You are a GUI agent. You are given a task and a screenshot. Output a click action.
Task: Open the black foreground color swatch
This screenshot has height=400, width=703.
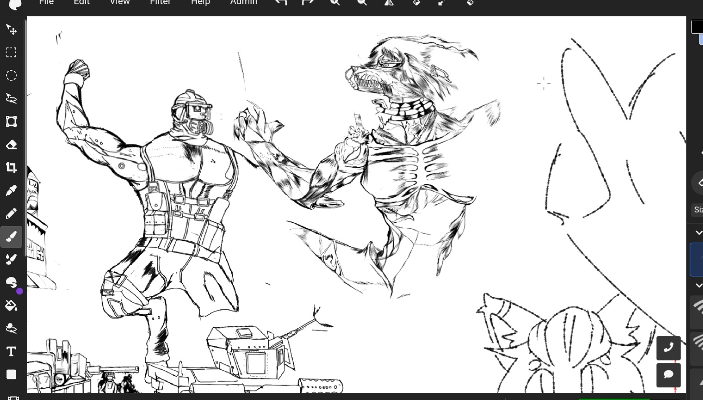point(697,27)
